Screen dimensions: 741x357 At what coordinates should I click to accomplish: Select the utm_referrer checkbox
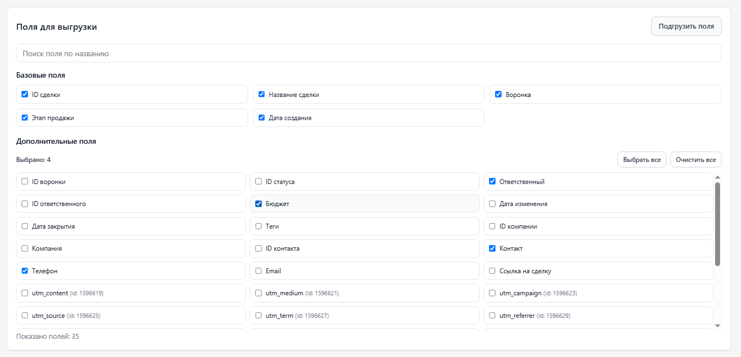click(492, 316)
